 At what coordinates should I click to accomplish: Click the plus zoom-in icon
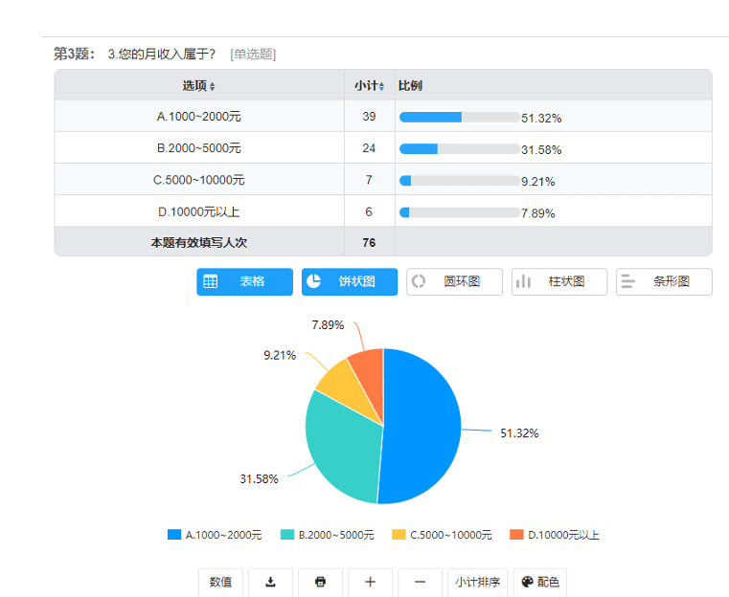tap(370, 582)
